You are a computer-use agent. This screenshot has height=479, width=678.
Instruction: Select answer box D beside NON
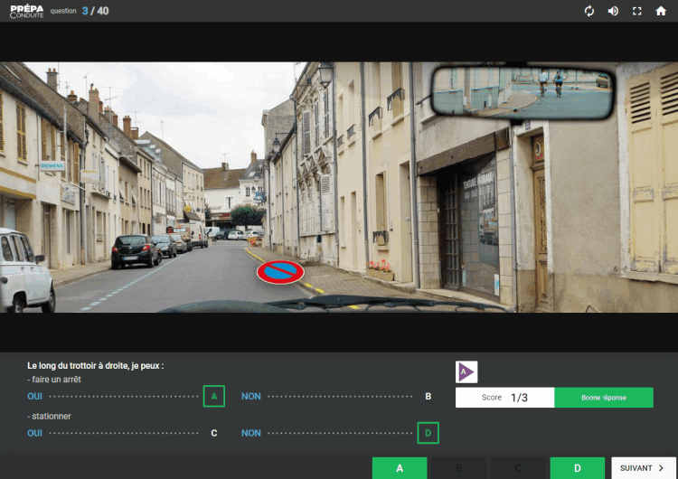(428, 433)
